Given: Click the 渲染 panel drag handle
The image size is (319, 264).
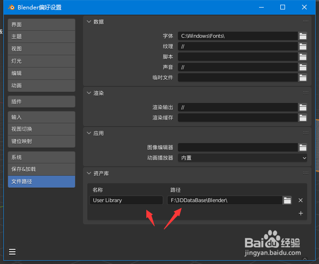Looking at the screenshot, I should (x=306, y=93).
